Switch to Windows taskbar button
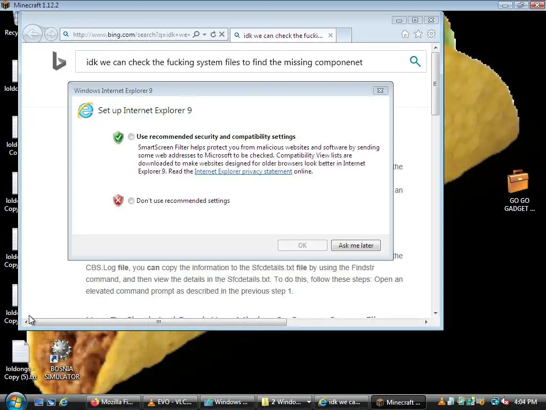This screenshot has height=410, width=546. pyautogui.click(x=227, y=402)
